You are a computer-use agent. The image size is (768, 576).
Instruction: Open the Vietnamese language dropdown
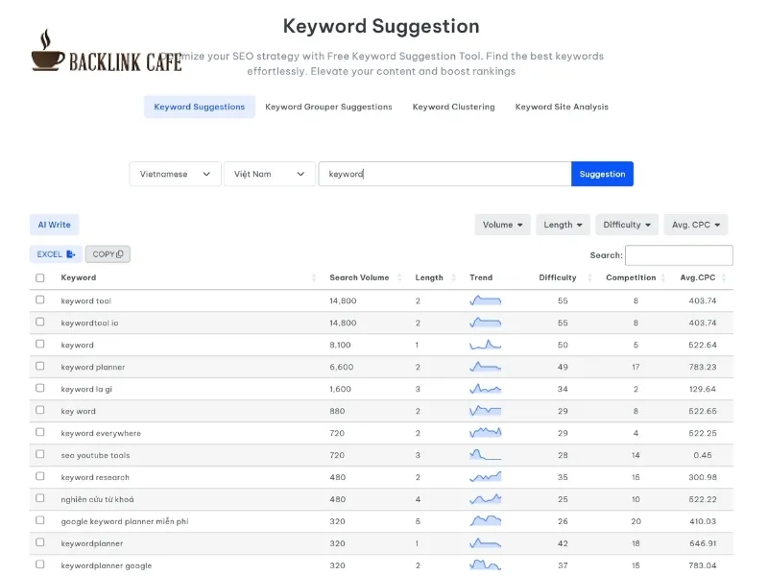tap(175, 174)
